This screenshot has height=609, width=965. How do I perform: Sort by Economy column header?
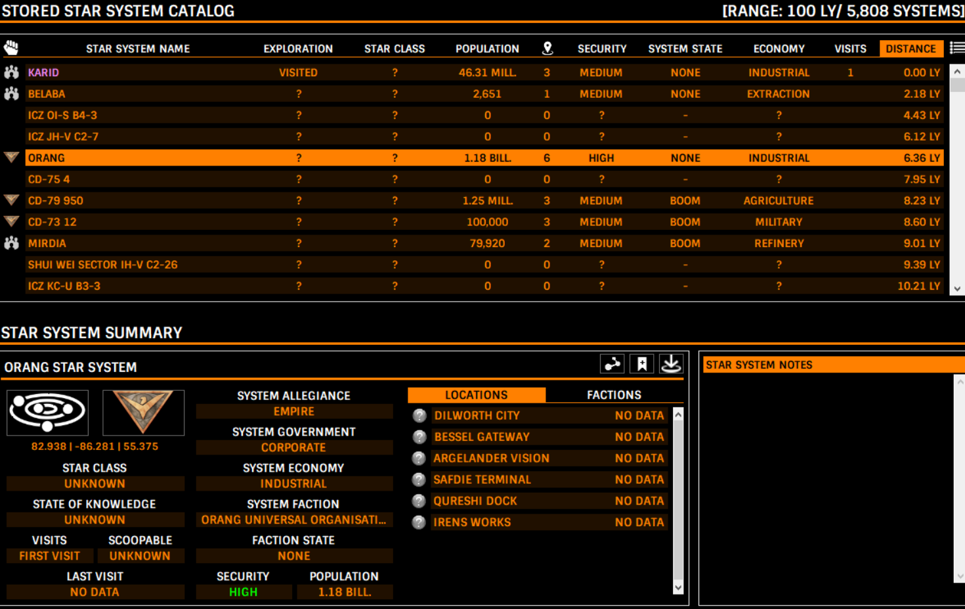tap(779, 49)
